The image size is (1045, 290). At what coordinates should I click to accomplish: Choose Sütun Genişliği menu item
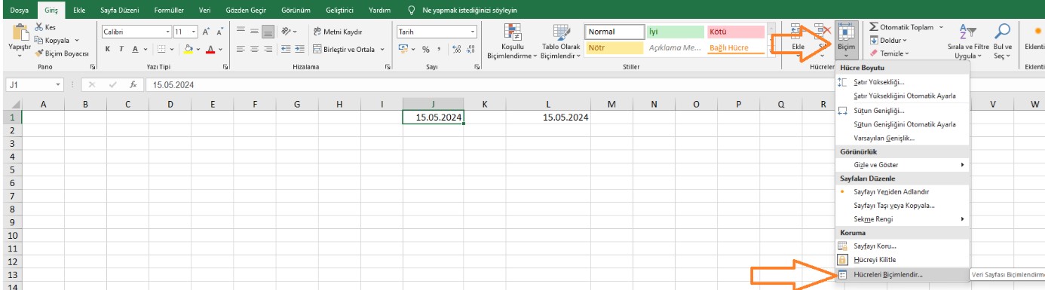pyautogui.click(x=902, y=110)
